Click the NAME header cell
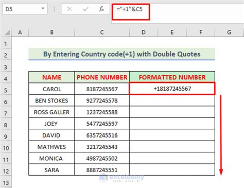The image size is (244, 188). (x=51, y=77)
